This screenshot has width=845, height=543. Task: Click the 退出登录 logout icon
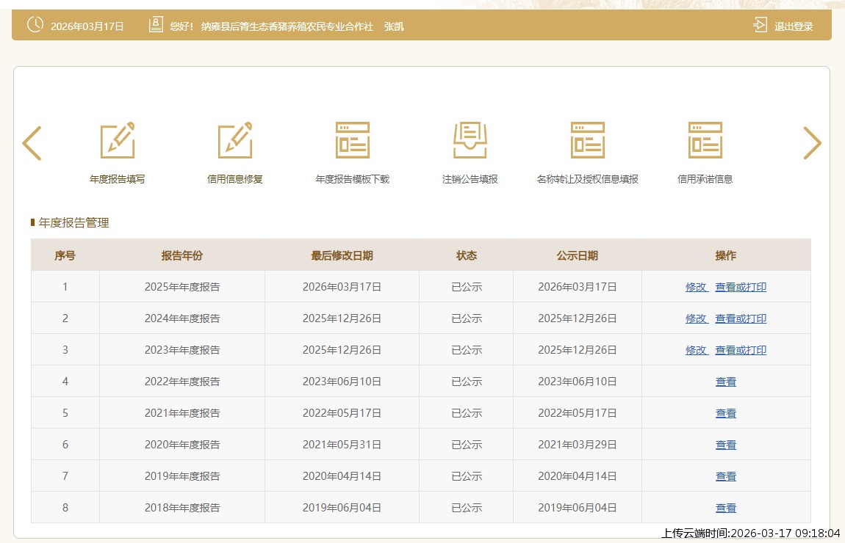pyautogui.click(x=760, y=26)
